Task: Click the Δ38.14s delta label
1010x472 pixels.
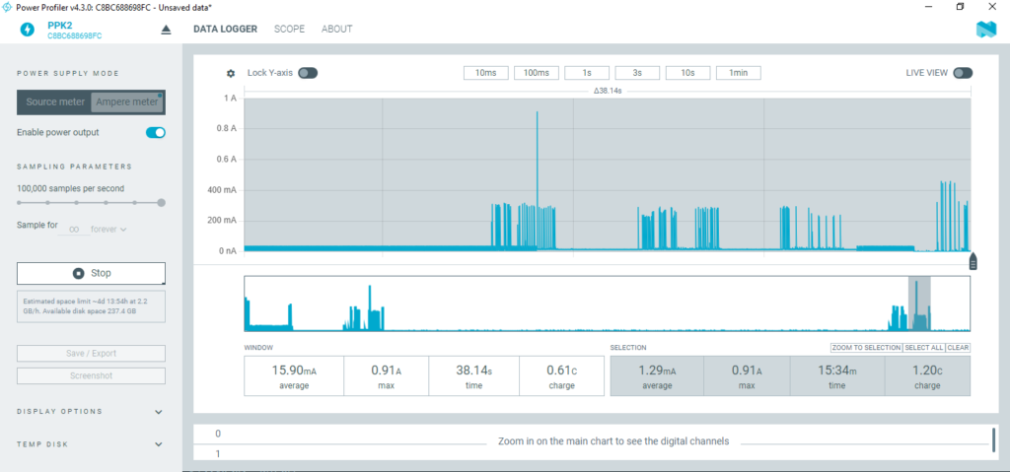Action: pos(608,91)
